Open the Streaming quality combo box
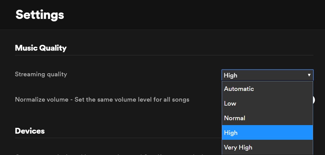The width and height of the screenshot is (325, 155). tap(267, 75)
